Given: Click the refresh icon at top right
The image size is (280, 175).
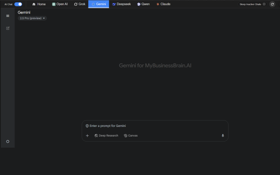Looking at the screenshot, I should (x=272, y=4).
